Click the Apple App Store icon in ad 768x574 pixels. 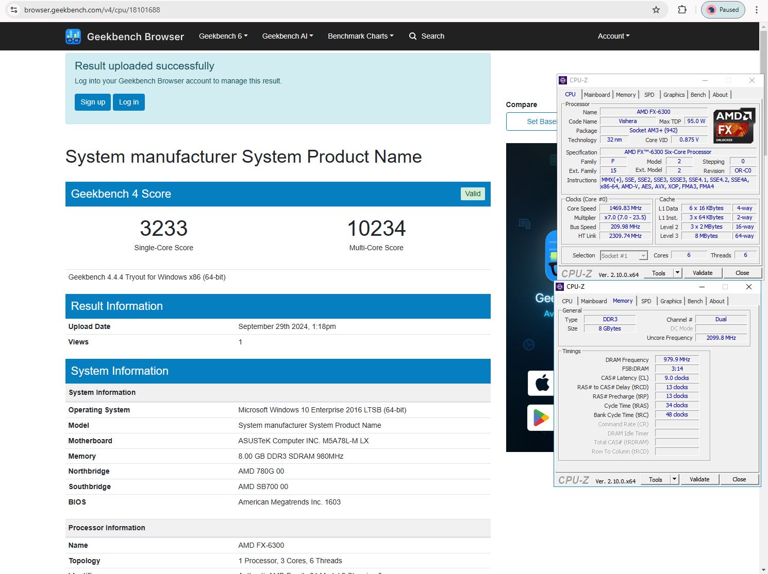[x=541, y=383]
